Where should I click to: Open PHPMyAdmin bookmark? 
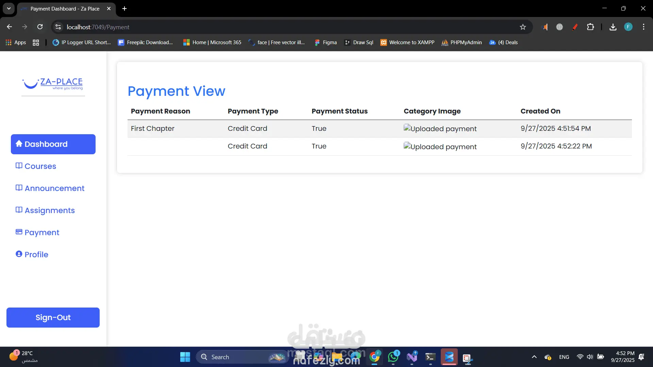[462, 42]
